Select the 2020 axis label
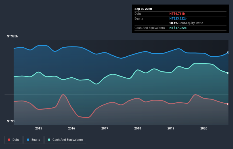233x149 pixels. coord(204,128)
